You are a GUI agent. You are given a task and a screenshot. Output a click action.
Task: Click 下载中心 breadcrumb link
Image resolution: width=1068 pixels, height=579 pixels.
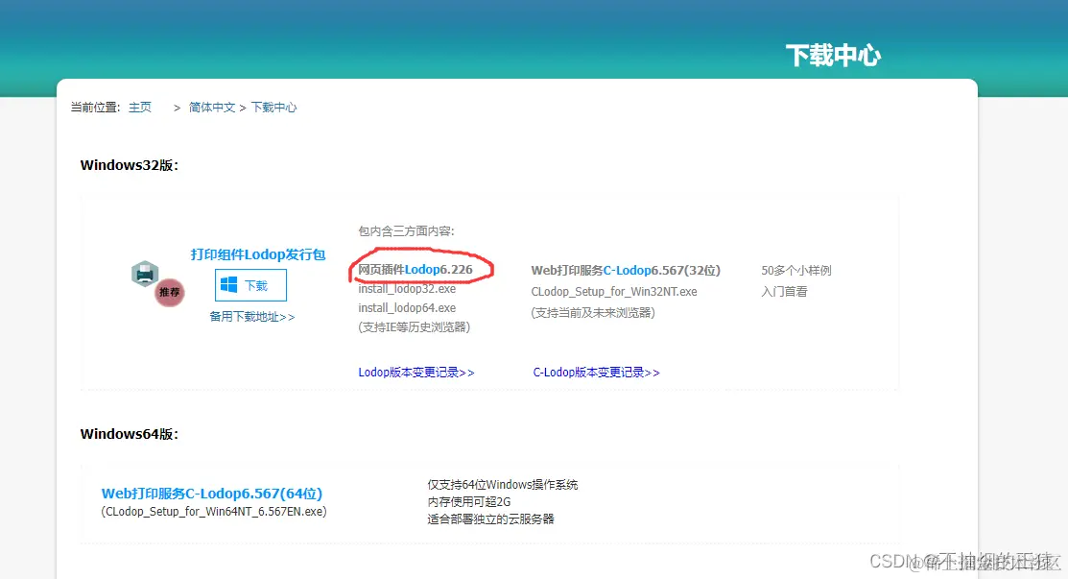pos(273,107)
